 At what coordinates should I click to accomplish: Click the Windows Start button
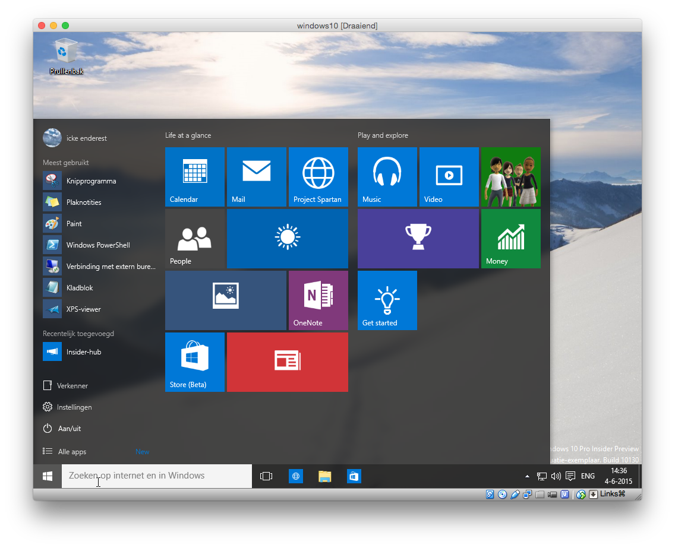coord(48,476)
